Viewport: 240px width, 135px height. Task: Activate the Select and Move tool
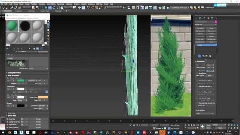pyautogui.click(x=50, y=7)
